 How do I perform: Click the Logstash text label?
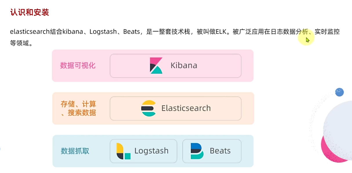[x=151, y=151]
